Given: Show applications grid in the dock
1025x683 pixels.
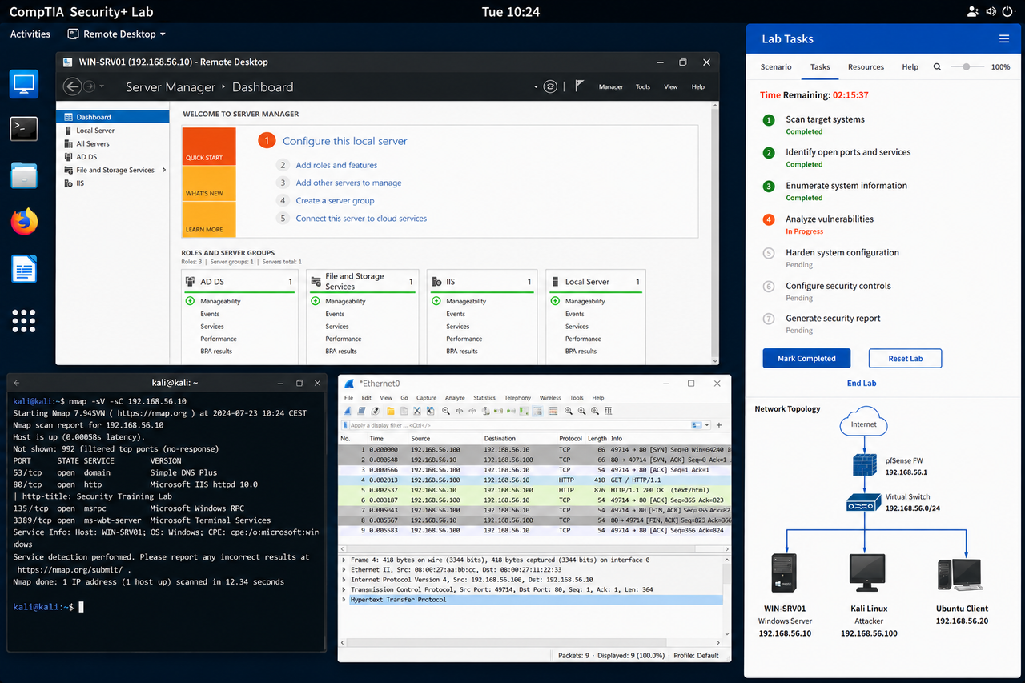Looking at the screenshot, I should click(24, 320).
